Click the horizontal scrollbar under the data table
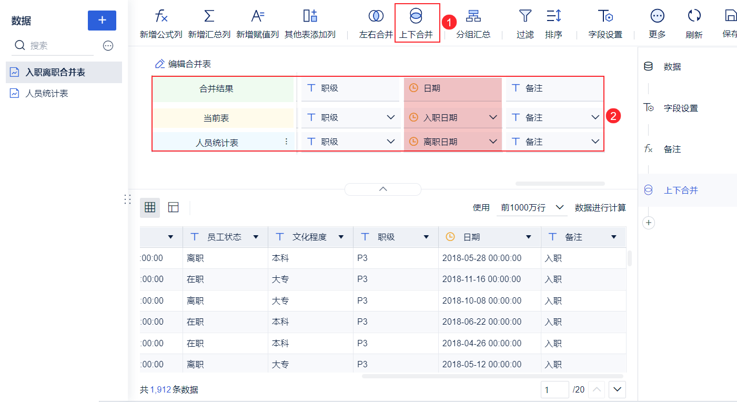Viewport: 737px width, 402px height. pos(492,376)
